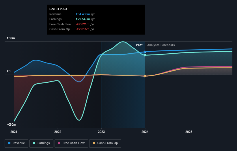Click the -€2.016m cash from op value
This screenshot has width=237, height=151.
tap(83, 29)
